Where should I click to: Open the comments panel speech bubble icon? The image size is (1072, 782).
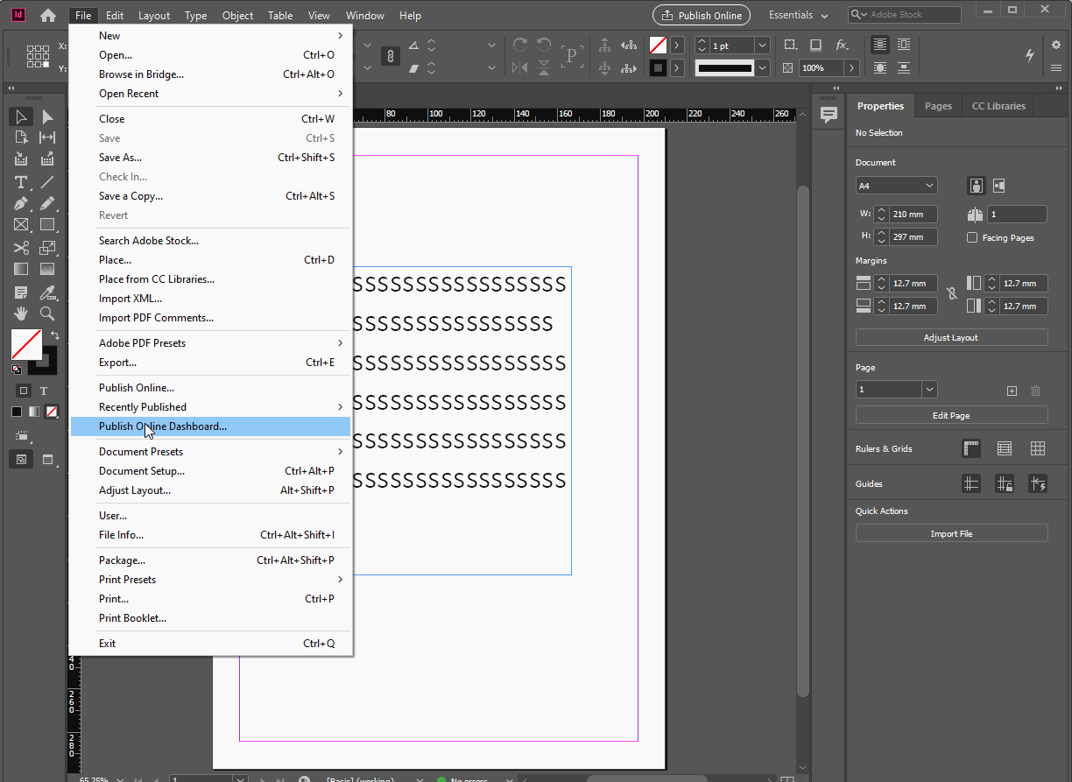click(829, 116)
